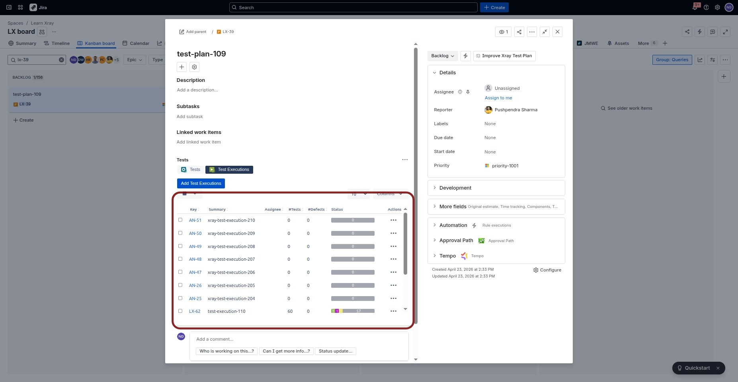Open work item more actions ellipsis

[x=532, y=32]
